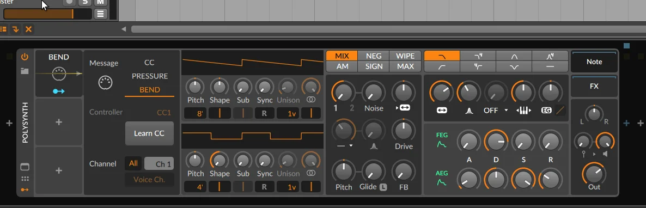The width and height of the screenshot is (646, 208).
Task: Toggle the filter envelope slope button
Action: [560, 111]
